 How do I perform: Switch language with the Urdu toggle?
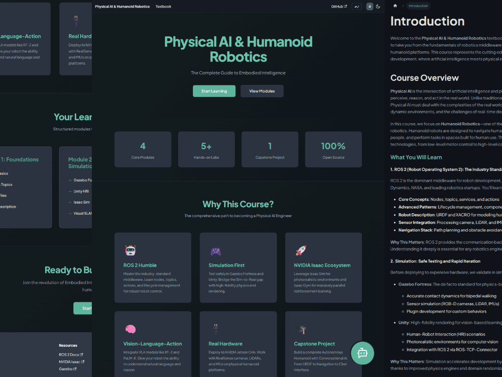click(356, 7)
